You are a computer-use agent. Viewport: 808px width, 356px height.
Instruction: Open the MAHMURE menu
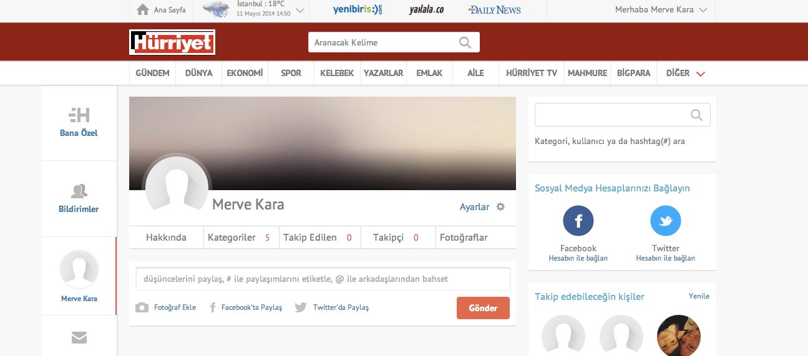(x=587, y=73)
